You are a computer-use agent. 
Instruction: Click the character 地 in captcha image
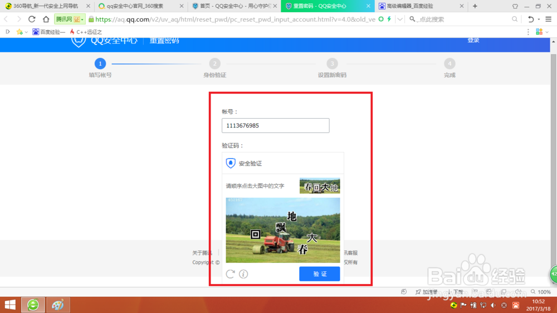click(x=292, y=216)
